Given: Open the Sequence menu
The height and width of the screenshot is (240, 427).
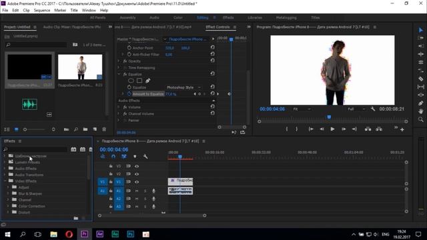Looking at the screenshot, I should [42, 11].
